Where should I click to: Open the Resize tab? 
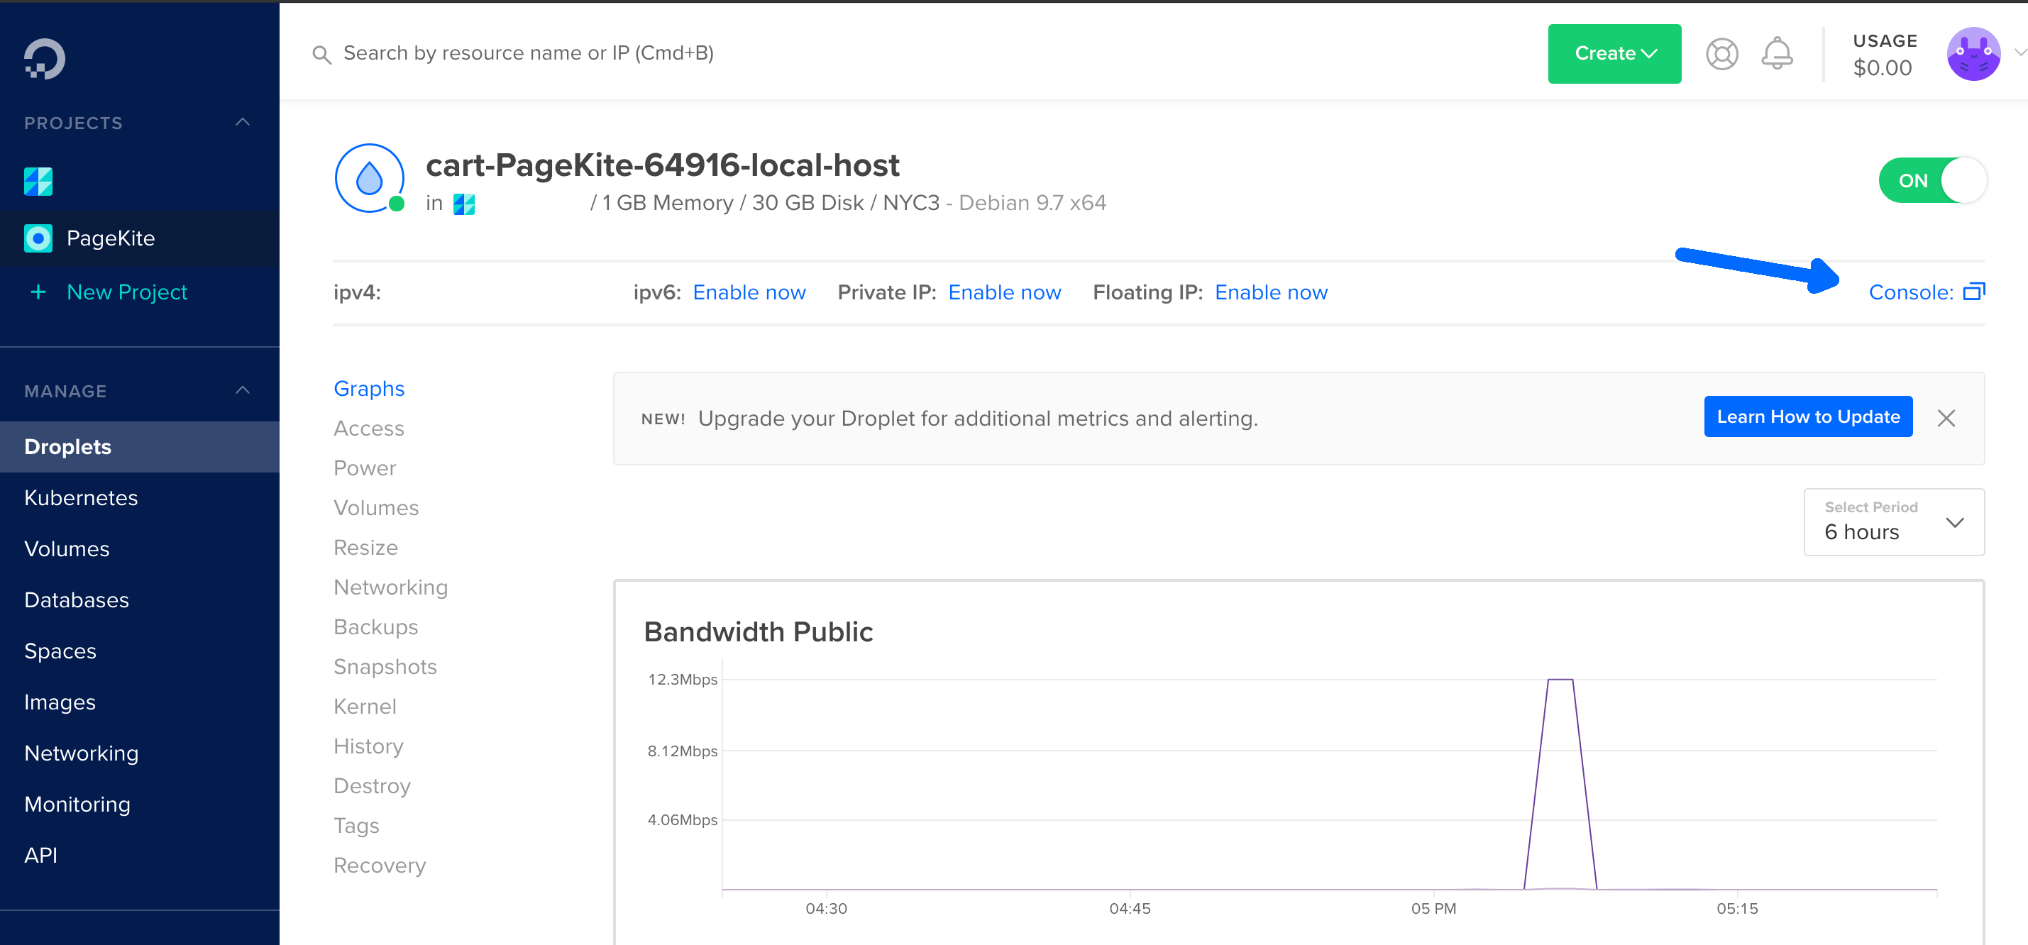(x=365, y=548)
